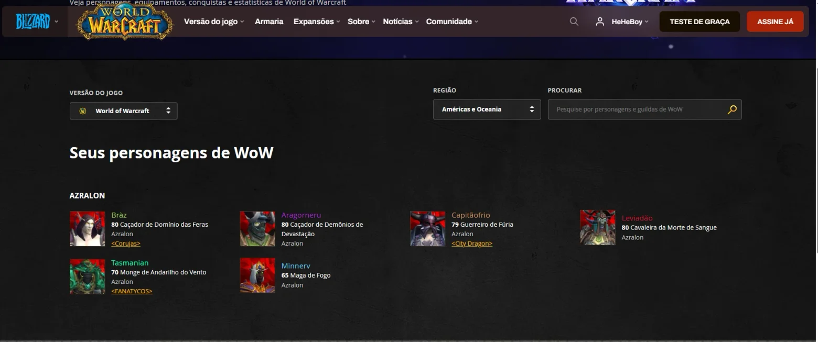The width and height of the screenshot is (818, 342).
Task: Expand Comunidade menu
Action: 452,21
